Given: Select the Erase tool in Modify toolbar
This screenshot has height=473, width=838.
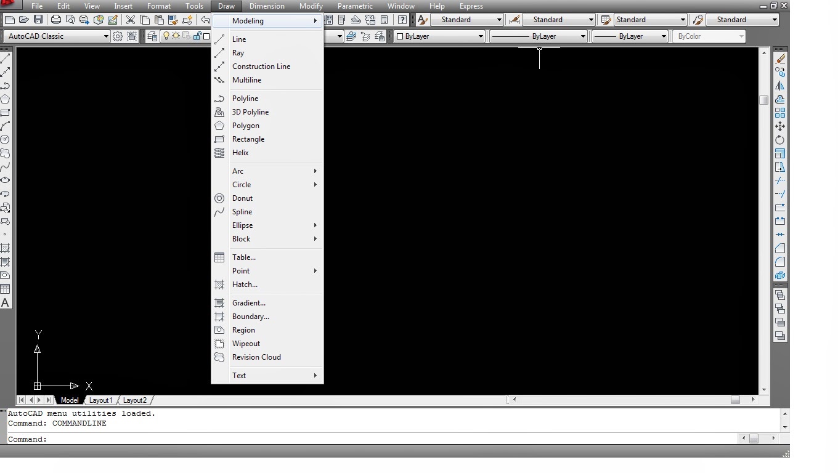Looking at the screenshot, I should tap(780, 59).
